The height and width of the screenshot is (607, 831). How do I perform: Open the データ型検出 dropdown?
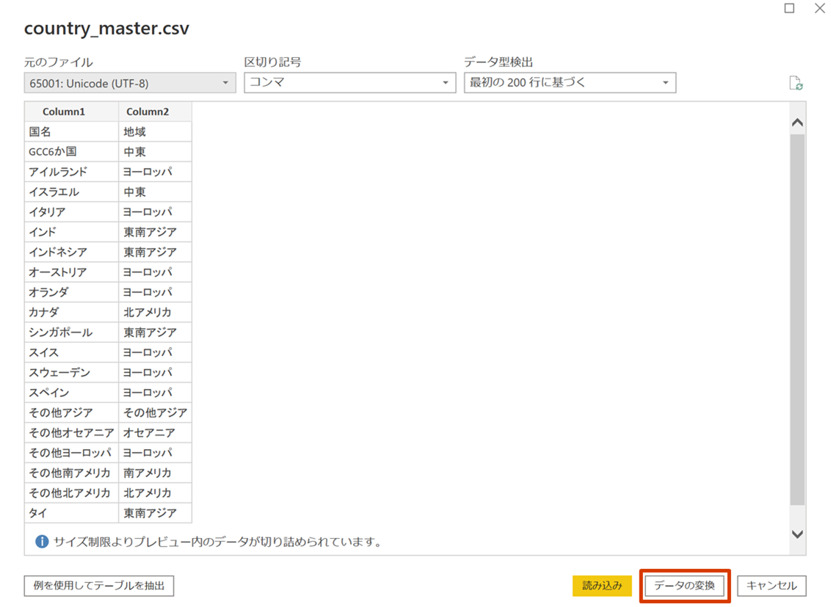pyautogui.click(x=570, y=83)
